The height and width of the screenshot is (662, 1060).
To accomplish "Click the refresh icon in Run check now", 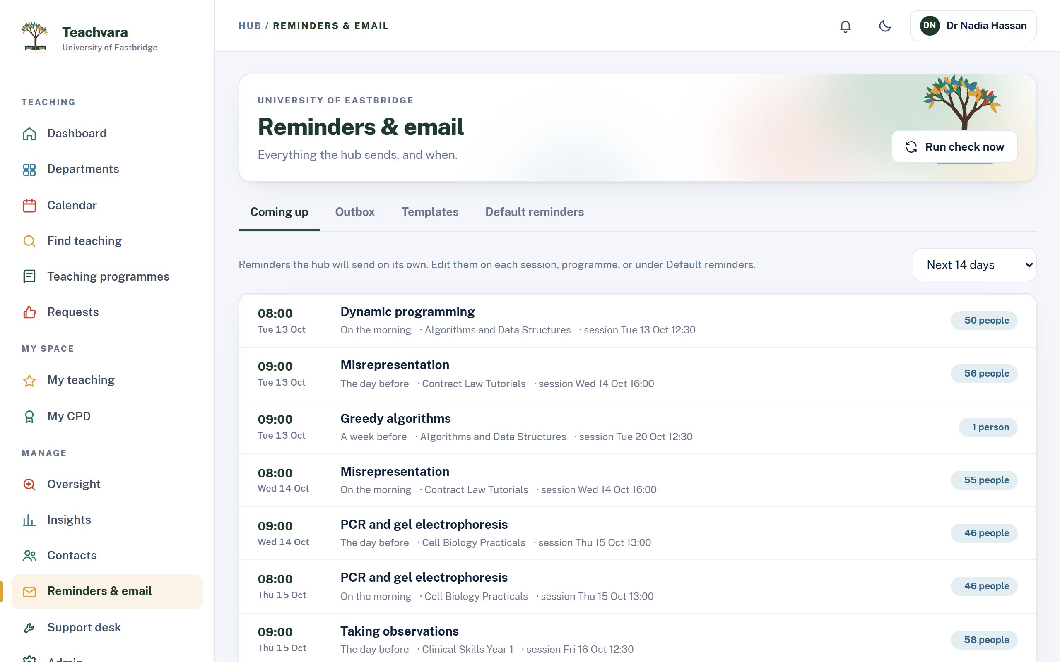I will pos(911,146).
